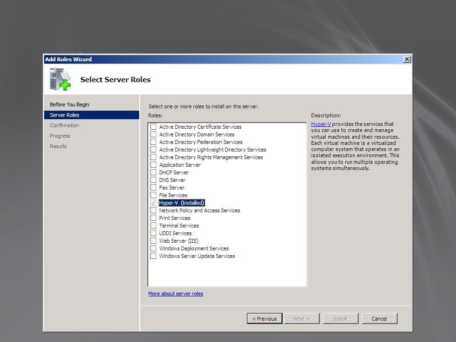Select the Terminal Services label
Viewport: 456px width, 342px height.
point(179,225)
